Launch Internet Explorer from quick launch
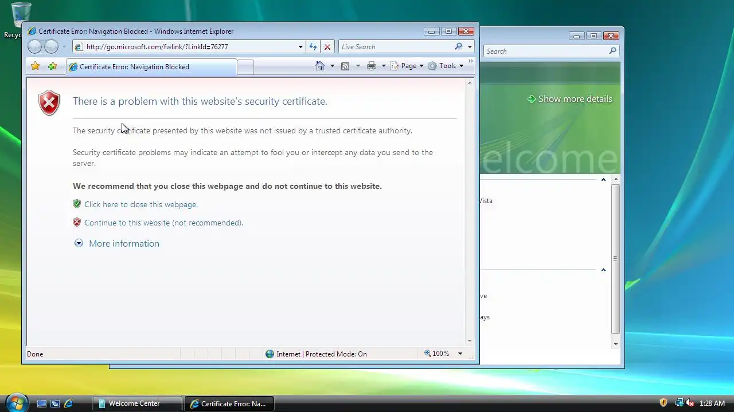 tap(68, 403)
